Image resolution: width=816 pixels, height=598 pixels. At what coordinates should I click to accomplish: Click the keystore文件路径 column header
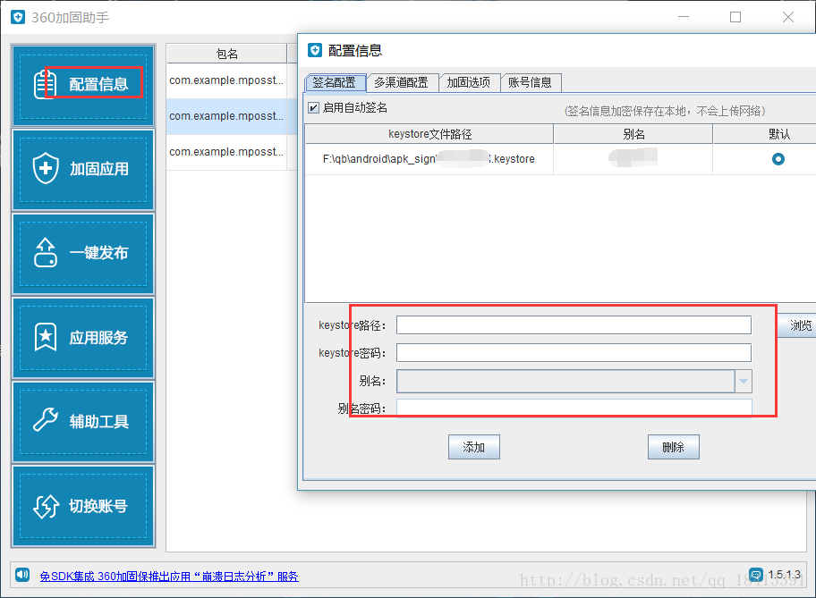point(429,134)
